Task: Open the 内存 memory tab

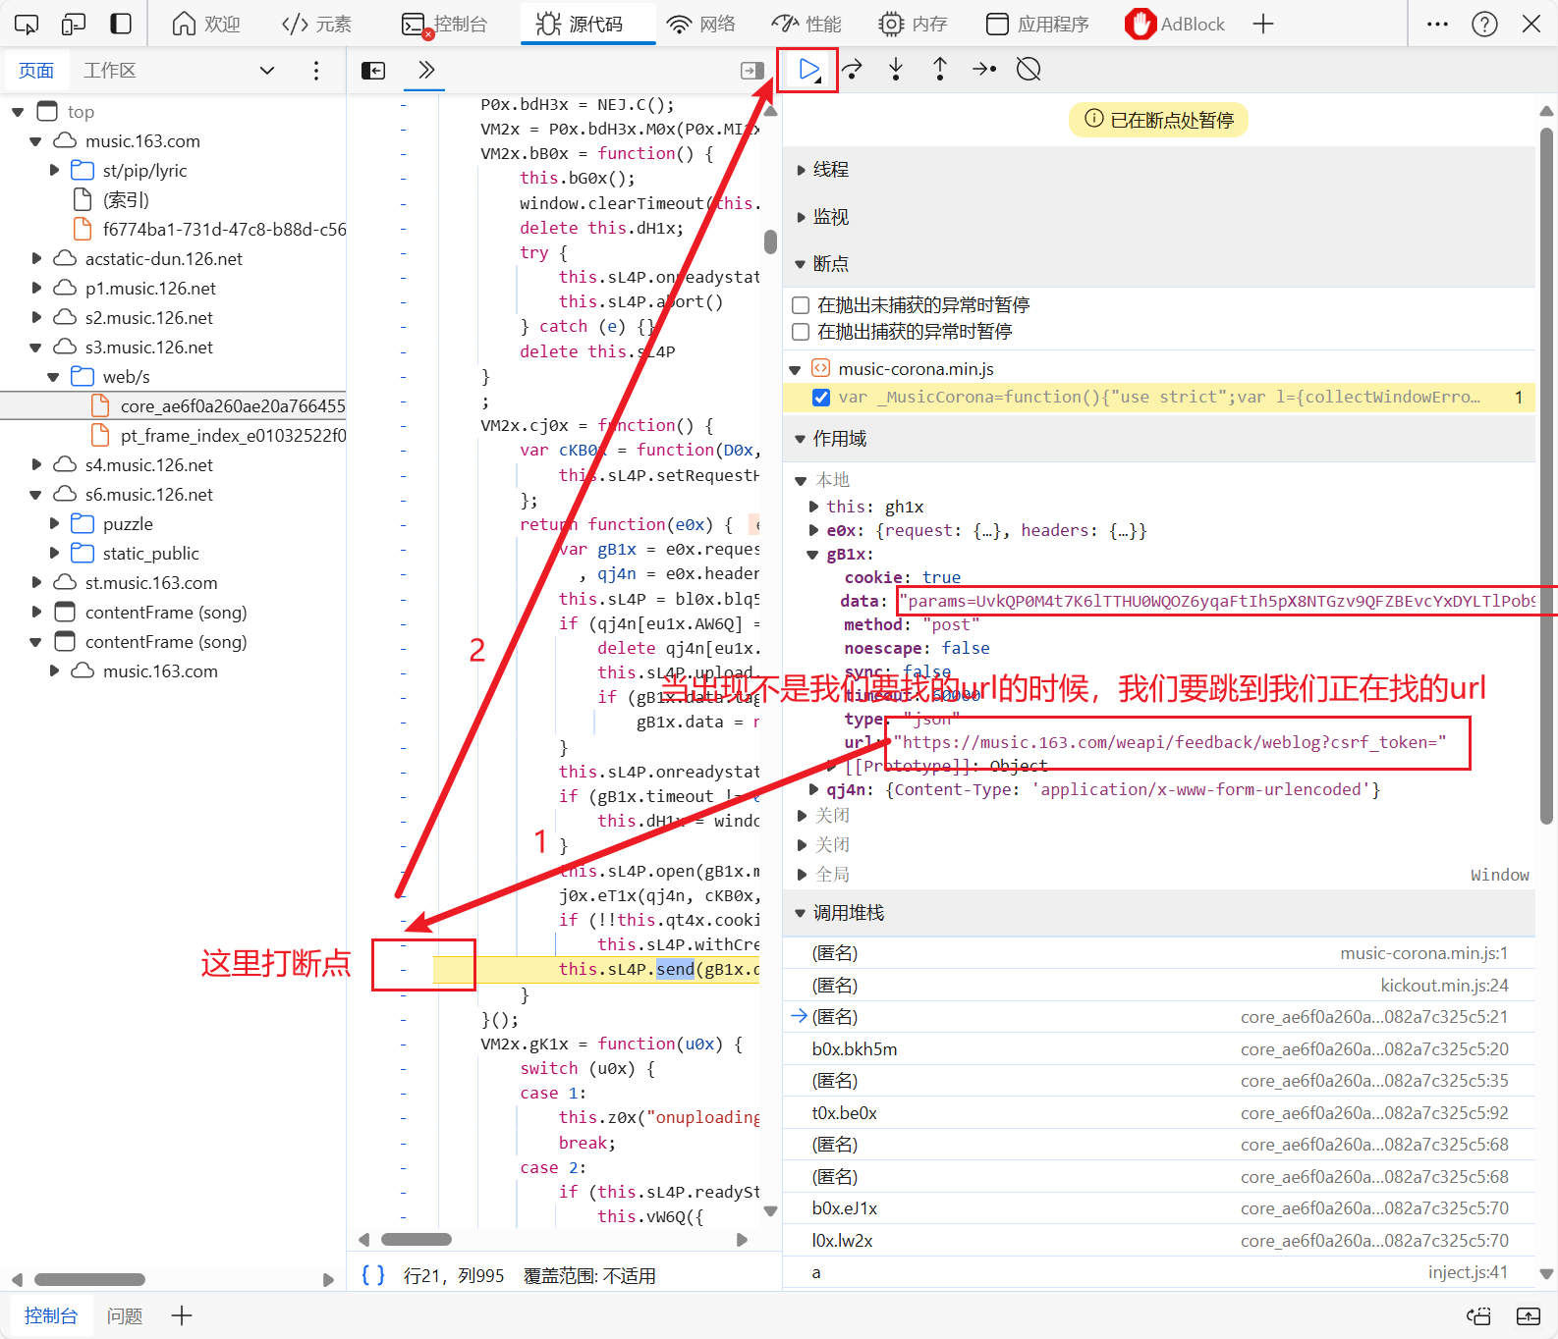Action: pos(913,24)
